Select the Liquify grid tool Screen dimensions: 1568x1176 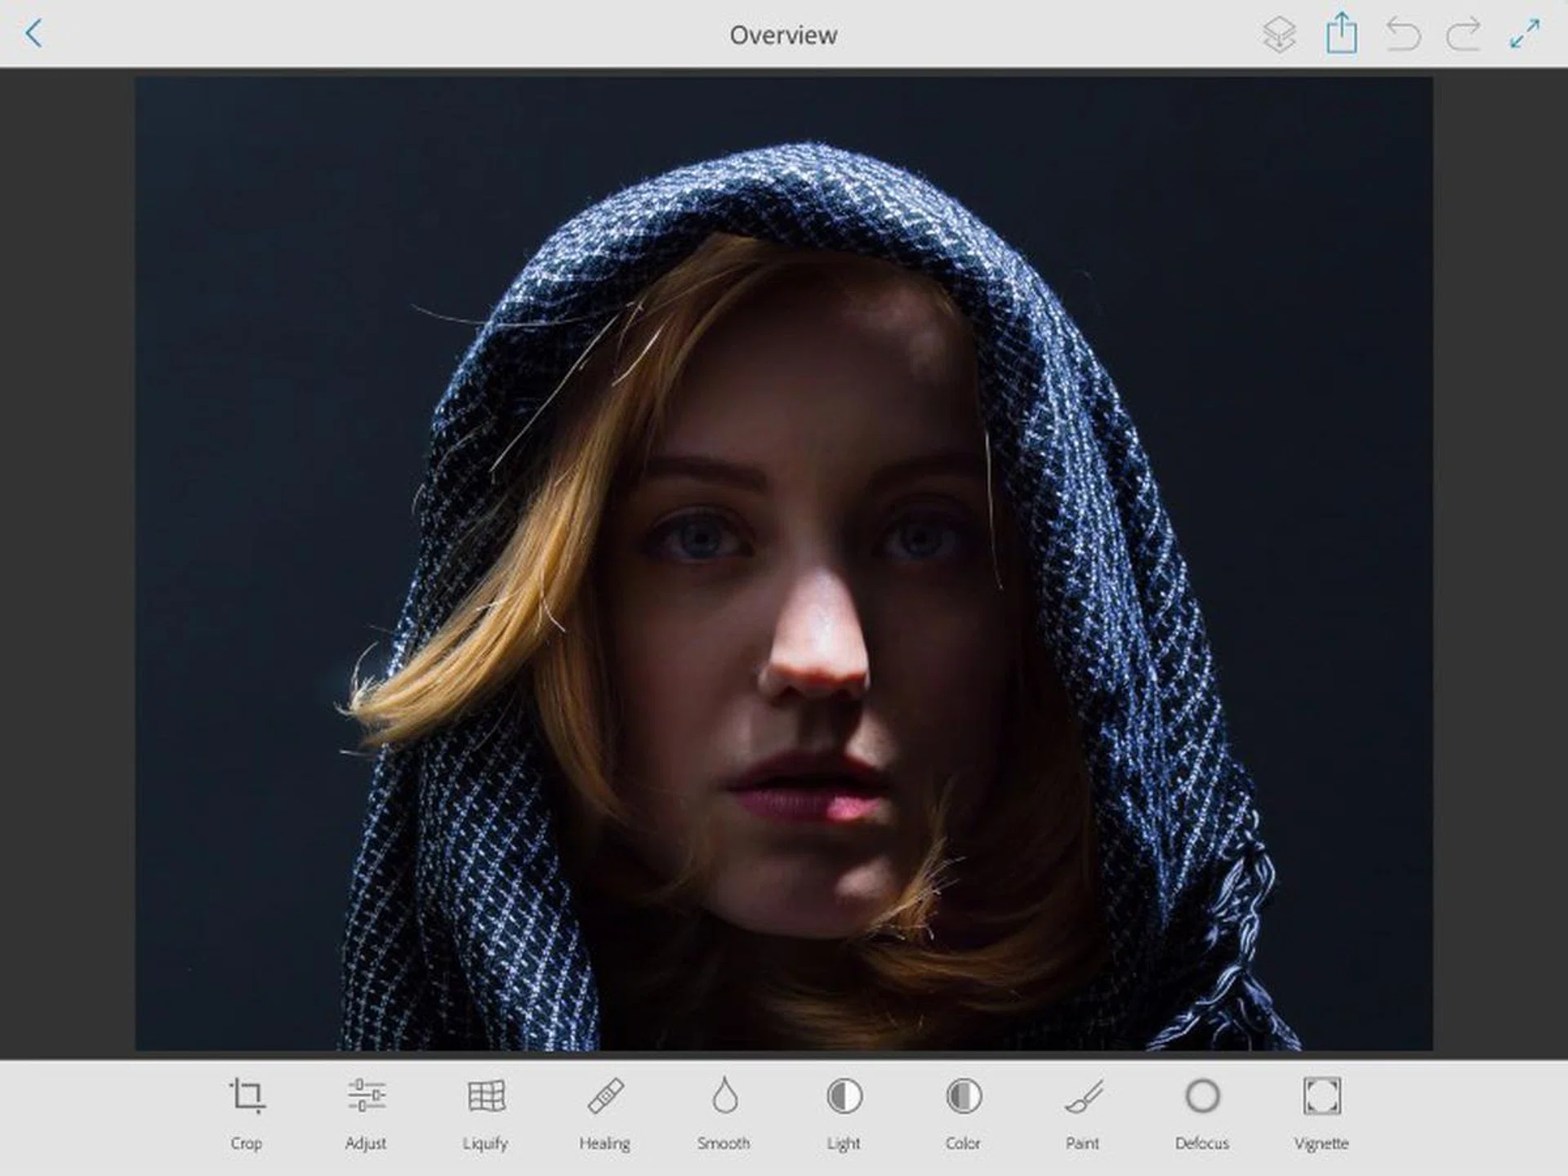click(x=486, y=1096)
